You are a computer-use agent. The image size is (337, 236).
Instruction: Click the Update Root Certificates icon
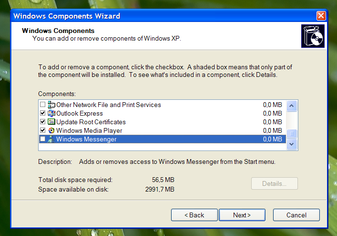[51, 122]
